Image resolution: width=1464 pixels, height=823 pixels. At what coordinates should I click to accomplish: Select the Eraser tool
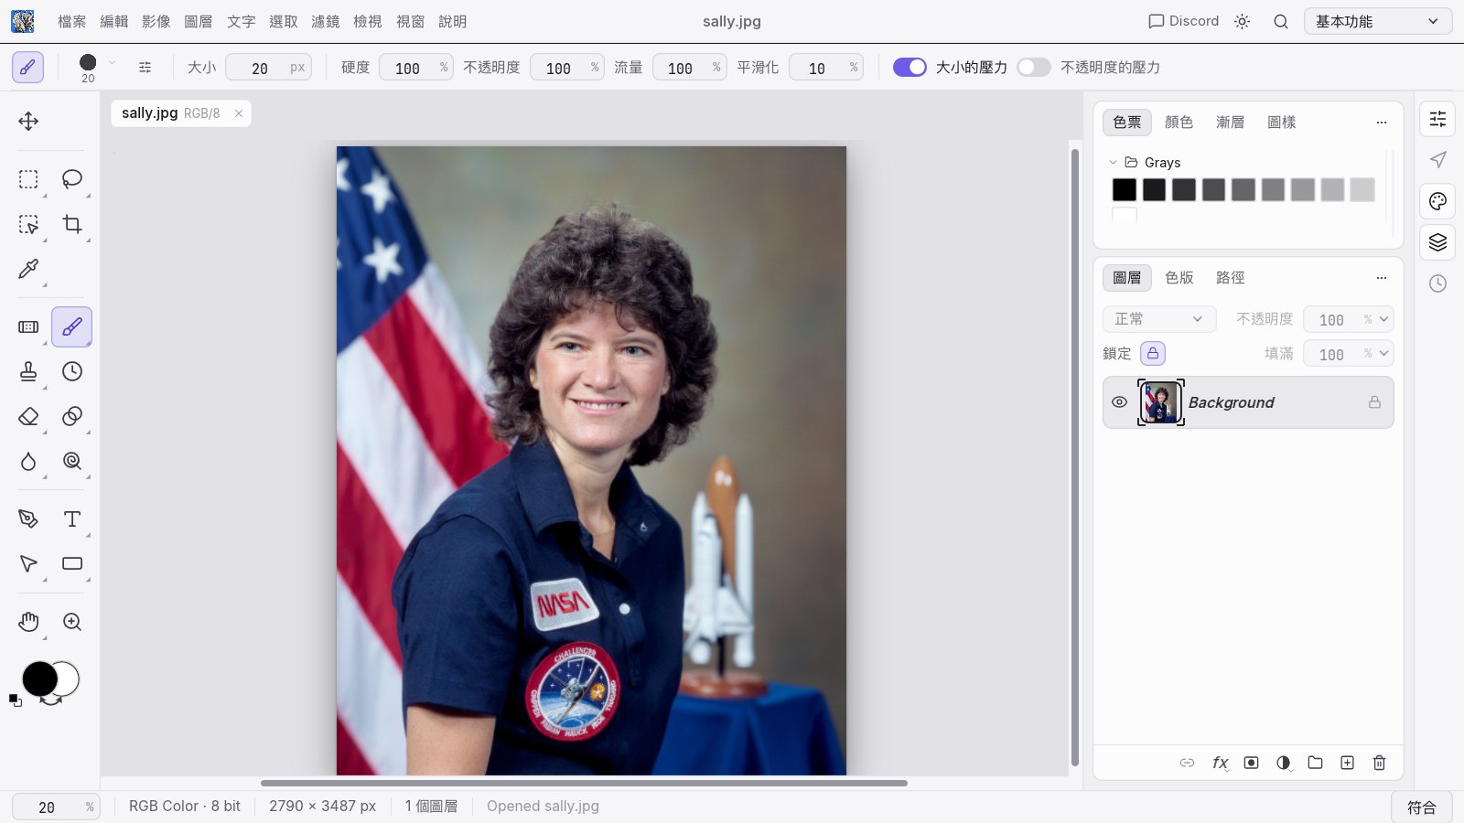[x=28, y=416]
